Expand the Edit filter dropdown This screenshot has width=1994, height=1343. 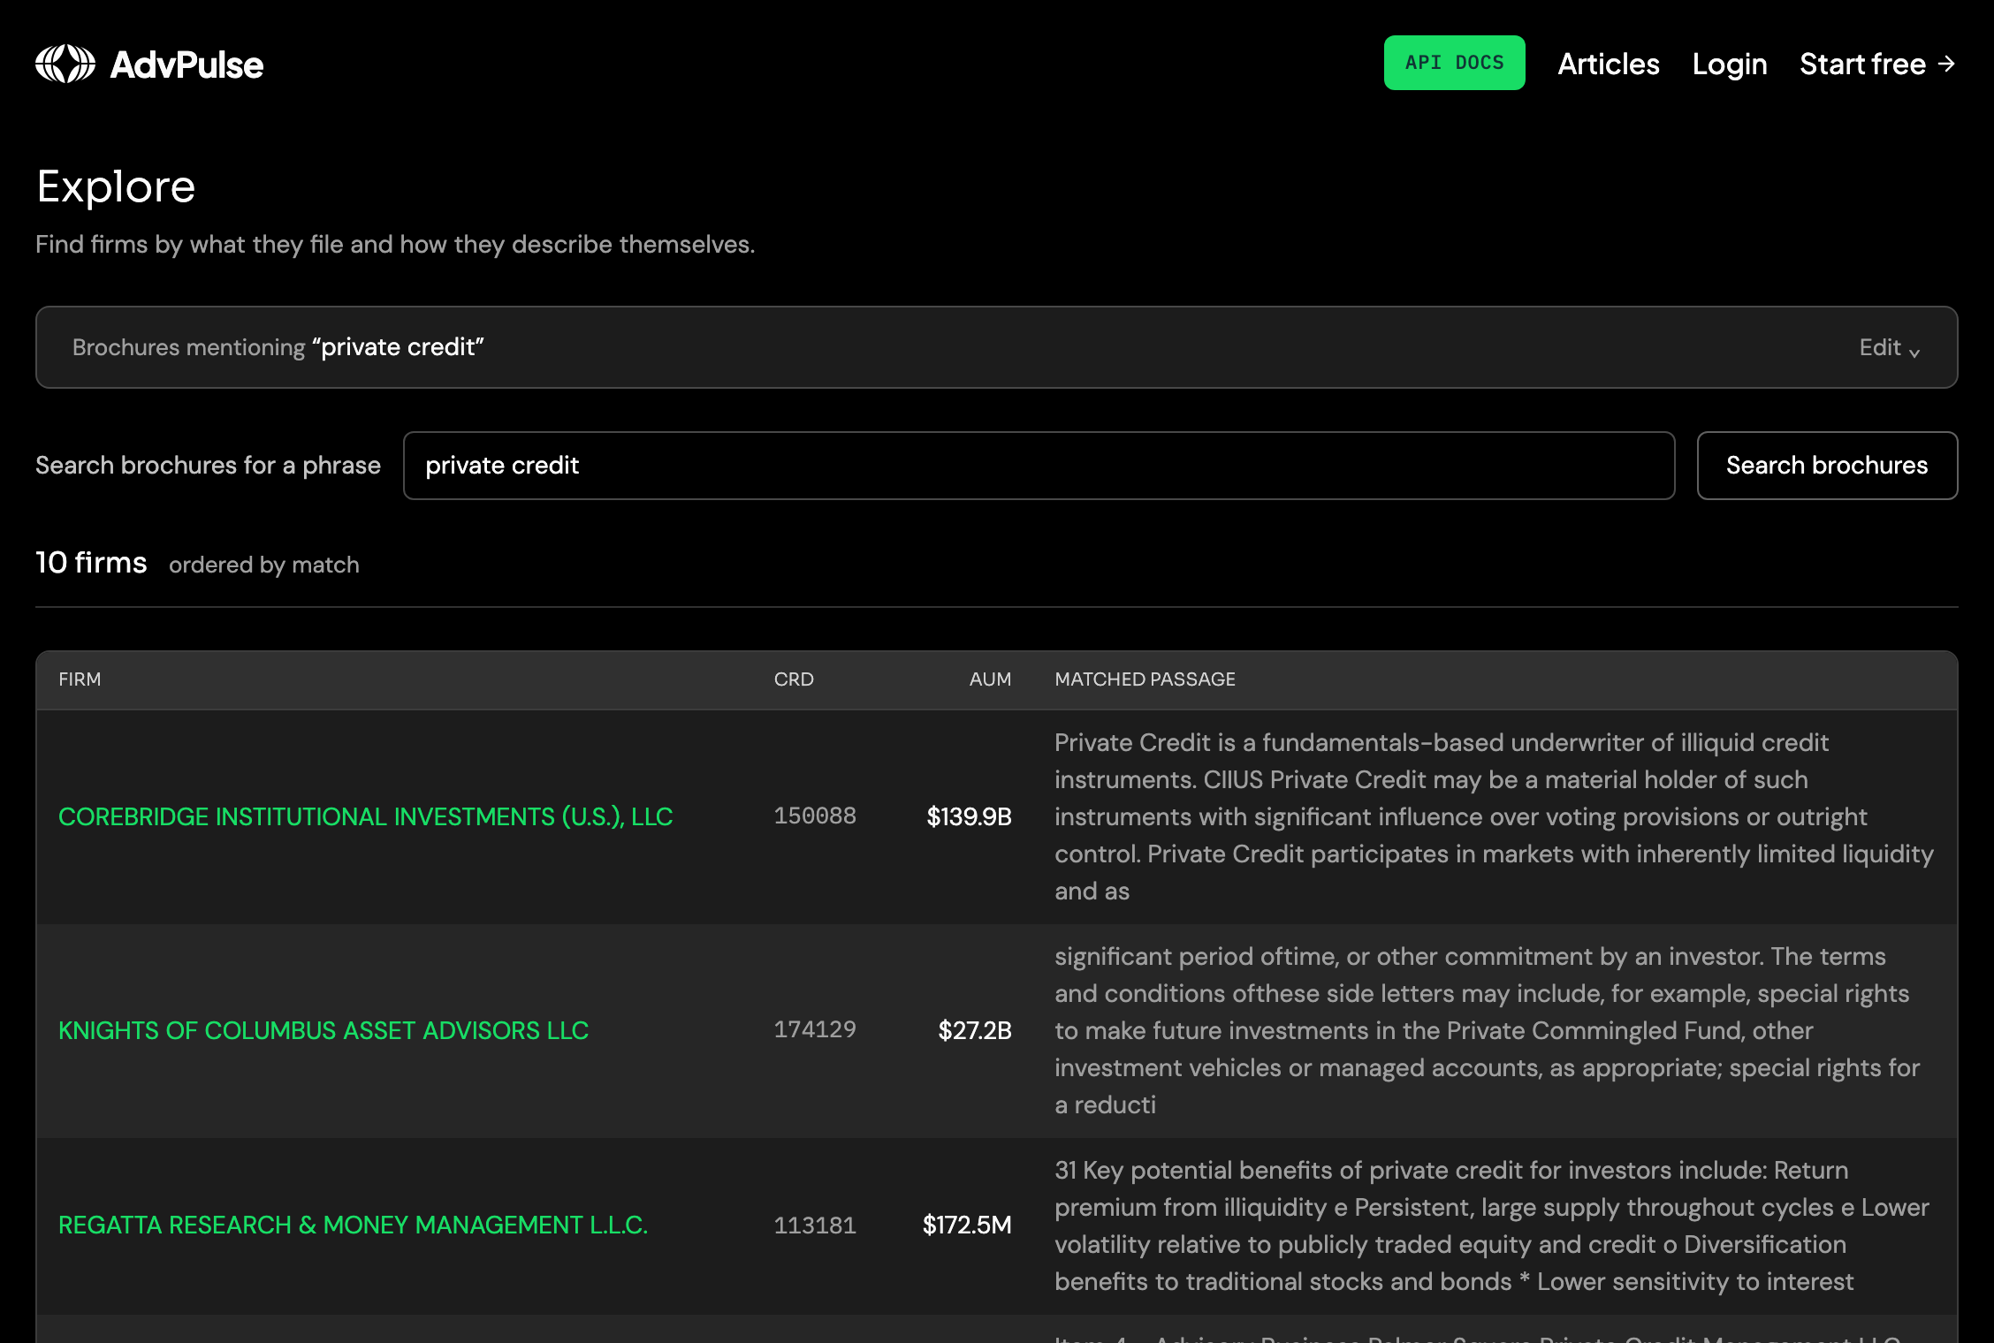point(1889,347)
